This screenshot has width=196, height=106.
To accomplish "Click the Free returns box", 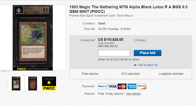I will [90, 74].
